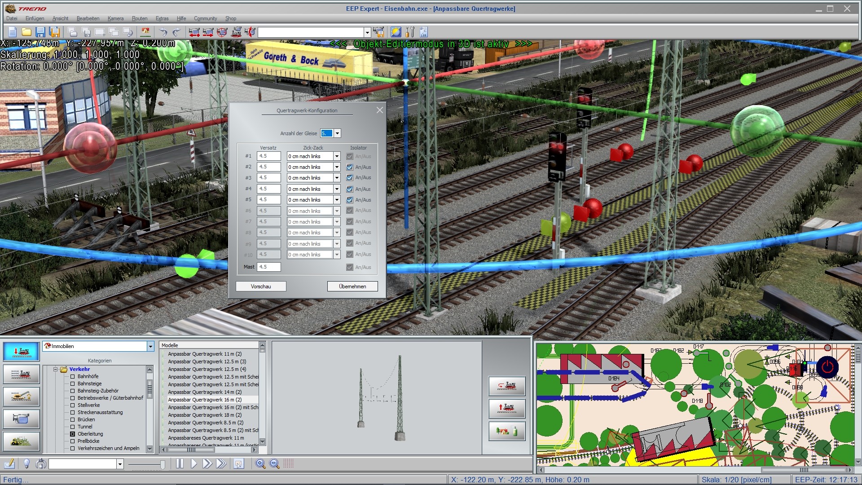
Task: Click the Vorschau button
Action: pos(261,286)
